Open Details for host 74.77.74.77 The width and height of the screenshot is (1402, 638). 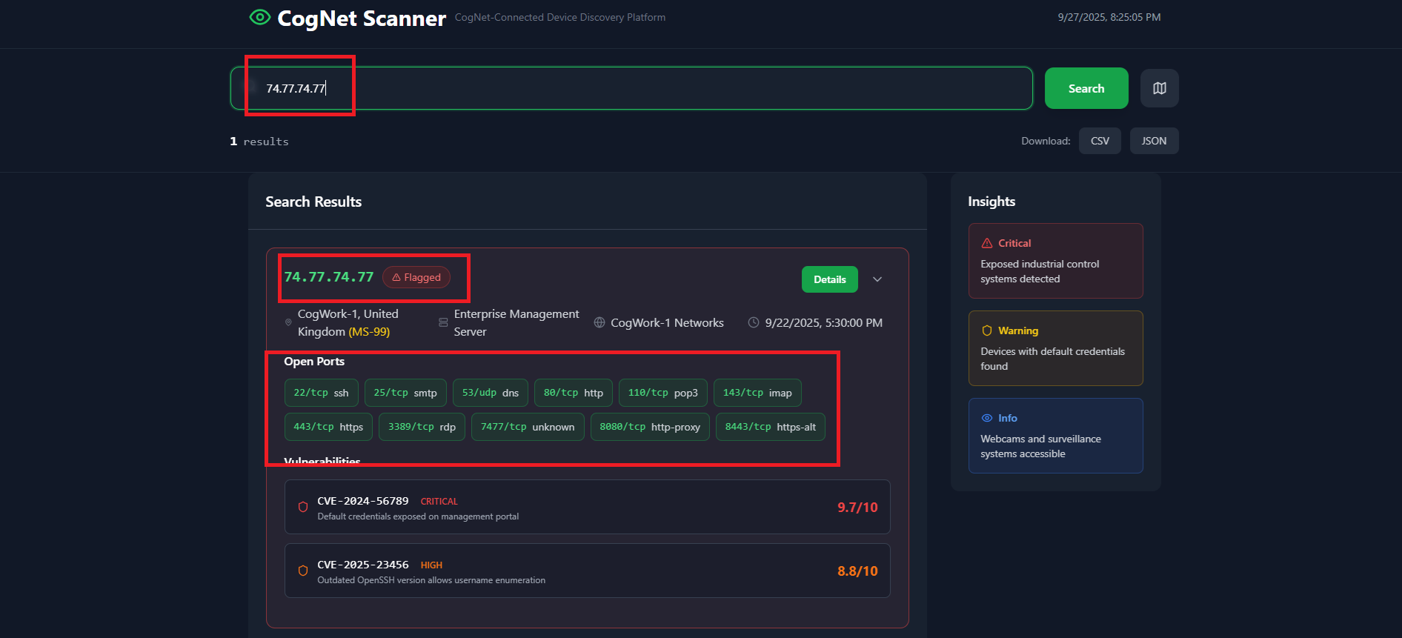pyautogui.click(x=829, y=279)
